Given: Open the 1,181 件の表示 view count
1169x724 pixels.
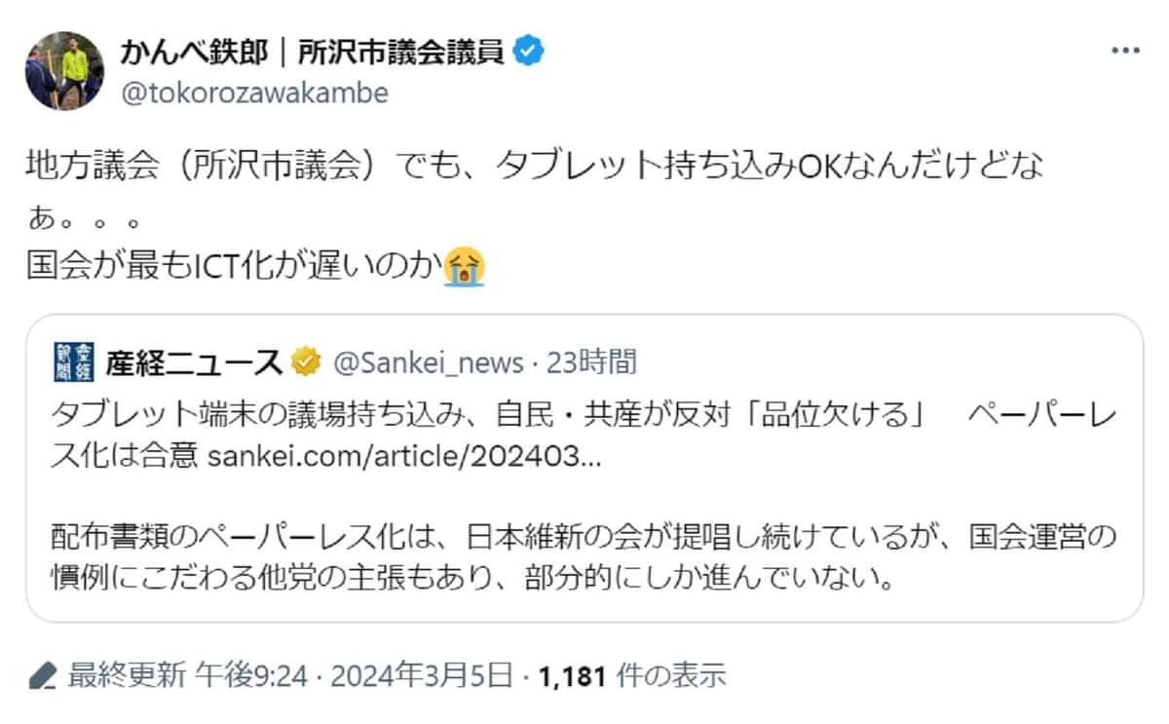Looking at the screenshot, I should tap(631, 674).
